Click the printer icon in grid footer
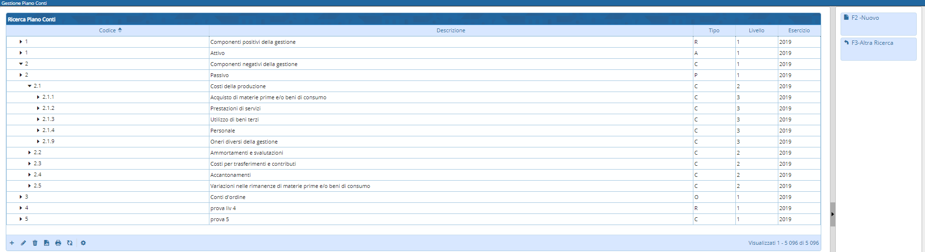Screen dimensions: 925x252 tap(58, 243)
